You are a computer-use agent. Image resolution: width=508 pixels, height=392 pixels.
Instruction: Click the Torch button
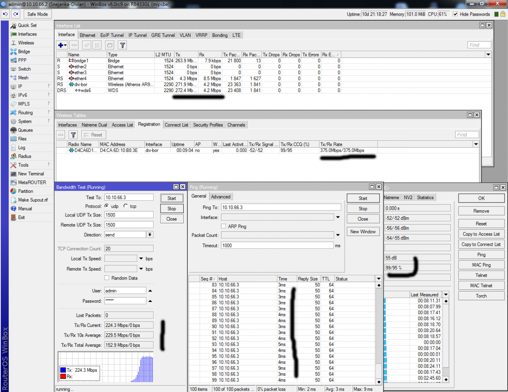pyautogui.click(x=481, y=296)
